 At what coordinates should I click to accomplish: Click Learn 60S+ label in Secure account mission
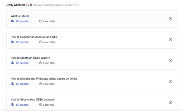[49, 105]
